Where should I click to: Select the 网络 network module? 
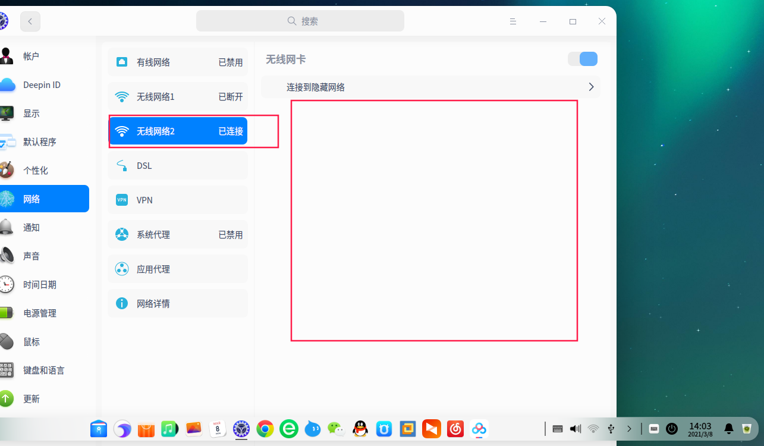[x=45, y=199]
